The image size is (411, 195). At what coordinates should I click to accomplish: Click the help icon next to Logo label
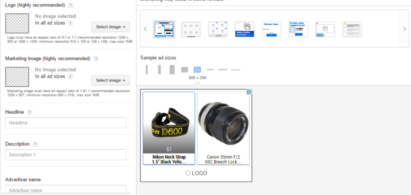coord(70,5)
